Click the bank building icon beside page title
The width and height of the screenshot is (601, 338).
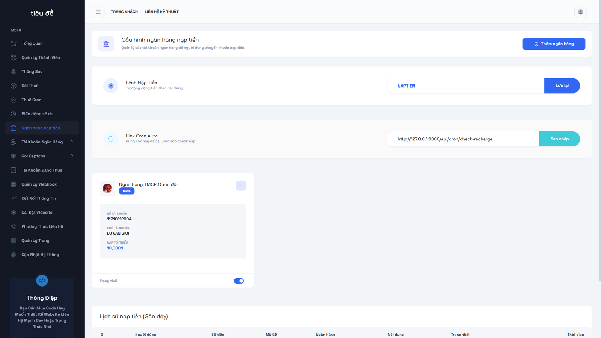tap(106, 44)
